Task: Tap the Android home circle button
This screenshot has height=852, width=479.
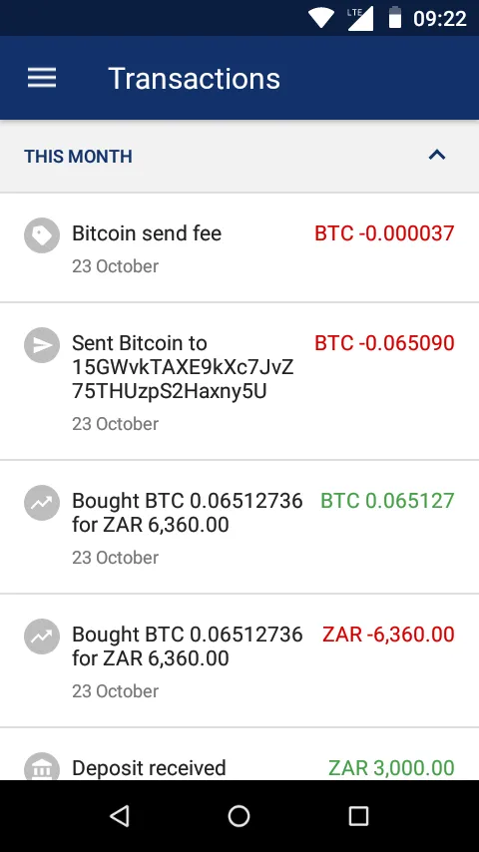Action: click(x=239, y=816)
